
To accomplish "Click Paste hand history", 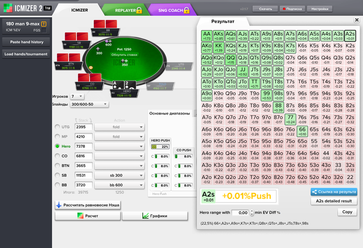I will click(x=26, y=42).
